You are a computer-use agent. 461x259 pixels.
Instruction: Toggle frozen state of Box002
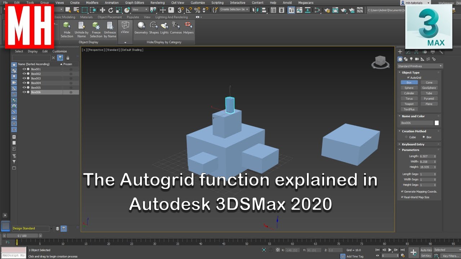pos(71,74)
